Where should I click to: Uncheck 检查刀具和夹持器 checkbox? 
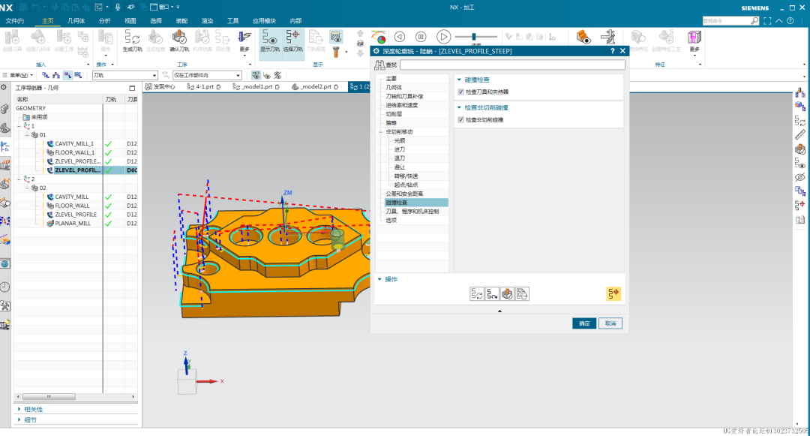(x=460, y=92)
